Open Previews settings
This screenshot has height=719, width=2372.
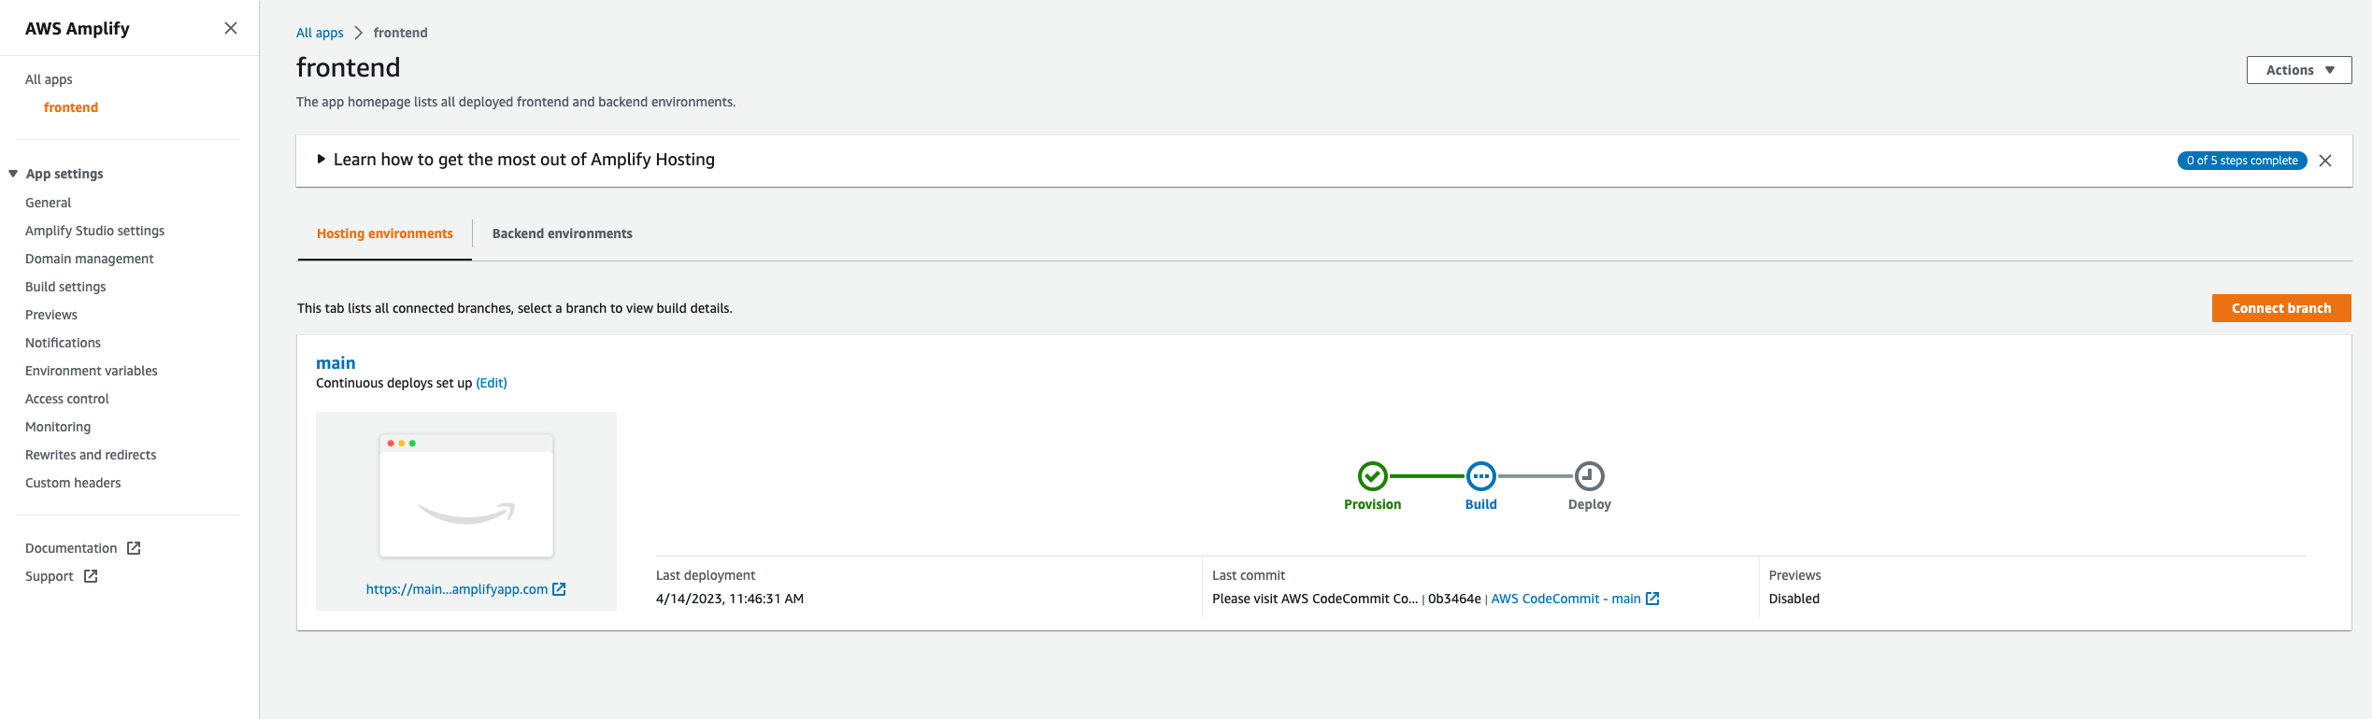(x=51, y=315)
